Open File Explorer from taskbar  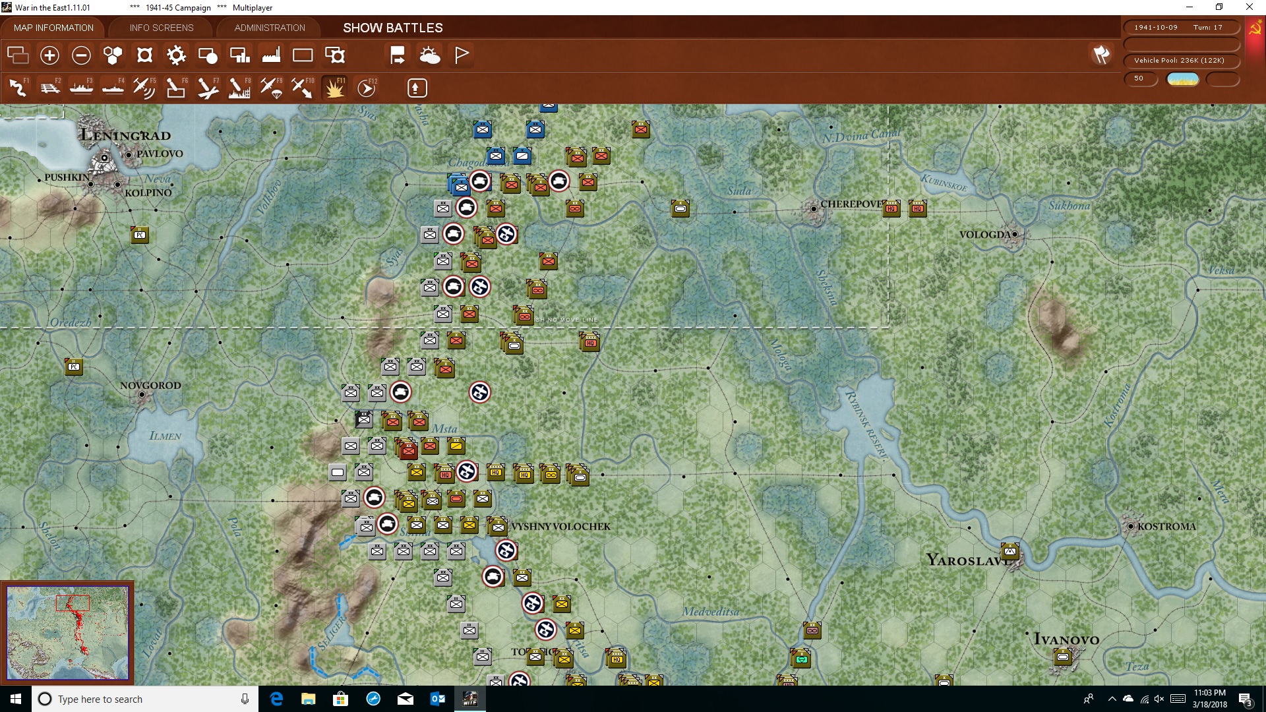click(x=309, y=699)
